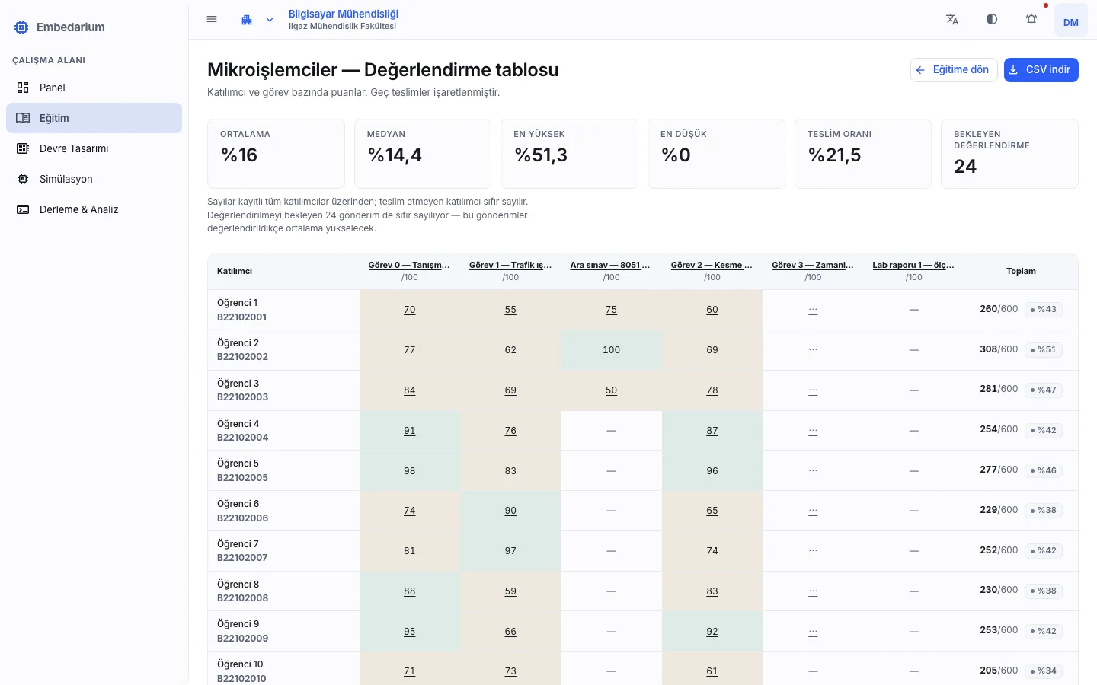This screenshot has height=685, width=1097.
Task: Click Öğrenci 4's pending Görev 3 ellipsis
Action: tap(813, 430)
